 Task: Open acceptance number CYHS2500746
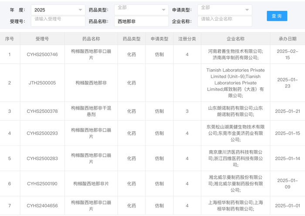[x=42, y=54]
